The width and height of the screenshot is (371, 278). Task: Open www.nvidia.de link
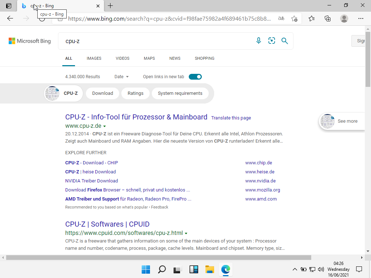[260, 181]
